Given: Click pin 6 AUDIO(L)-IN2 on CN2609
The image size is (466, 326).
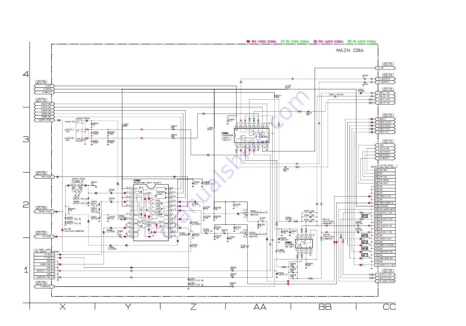Looking at the screenshot, I should coord(44,271).
